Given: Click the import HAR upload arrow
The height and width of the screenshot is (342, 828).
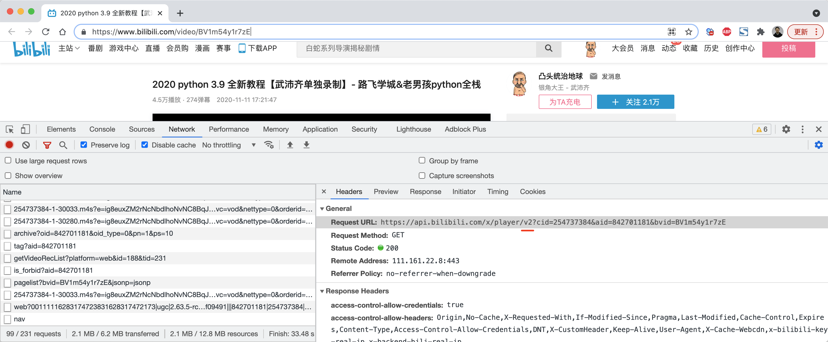Looking at the screenshot, I should pos(290,145).
